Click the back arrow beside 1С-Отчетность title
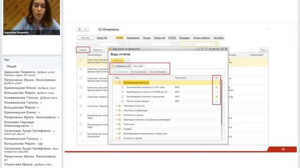This screenshot has width=300, height=168. (80, 29)
